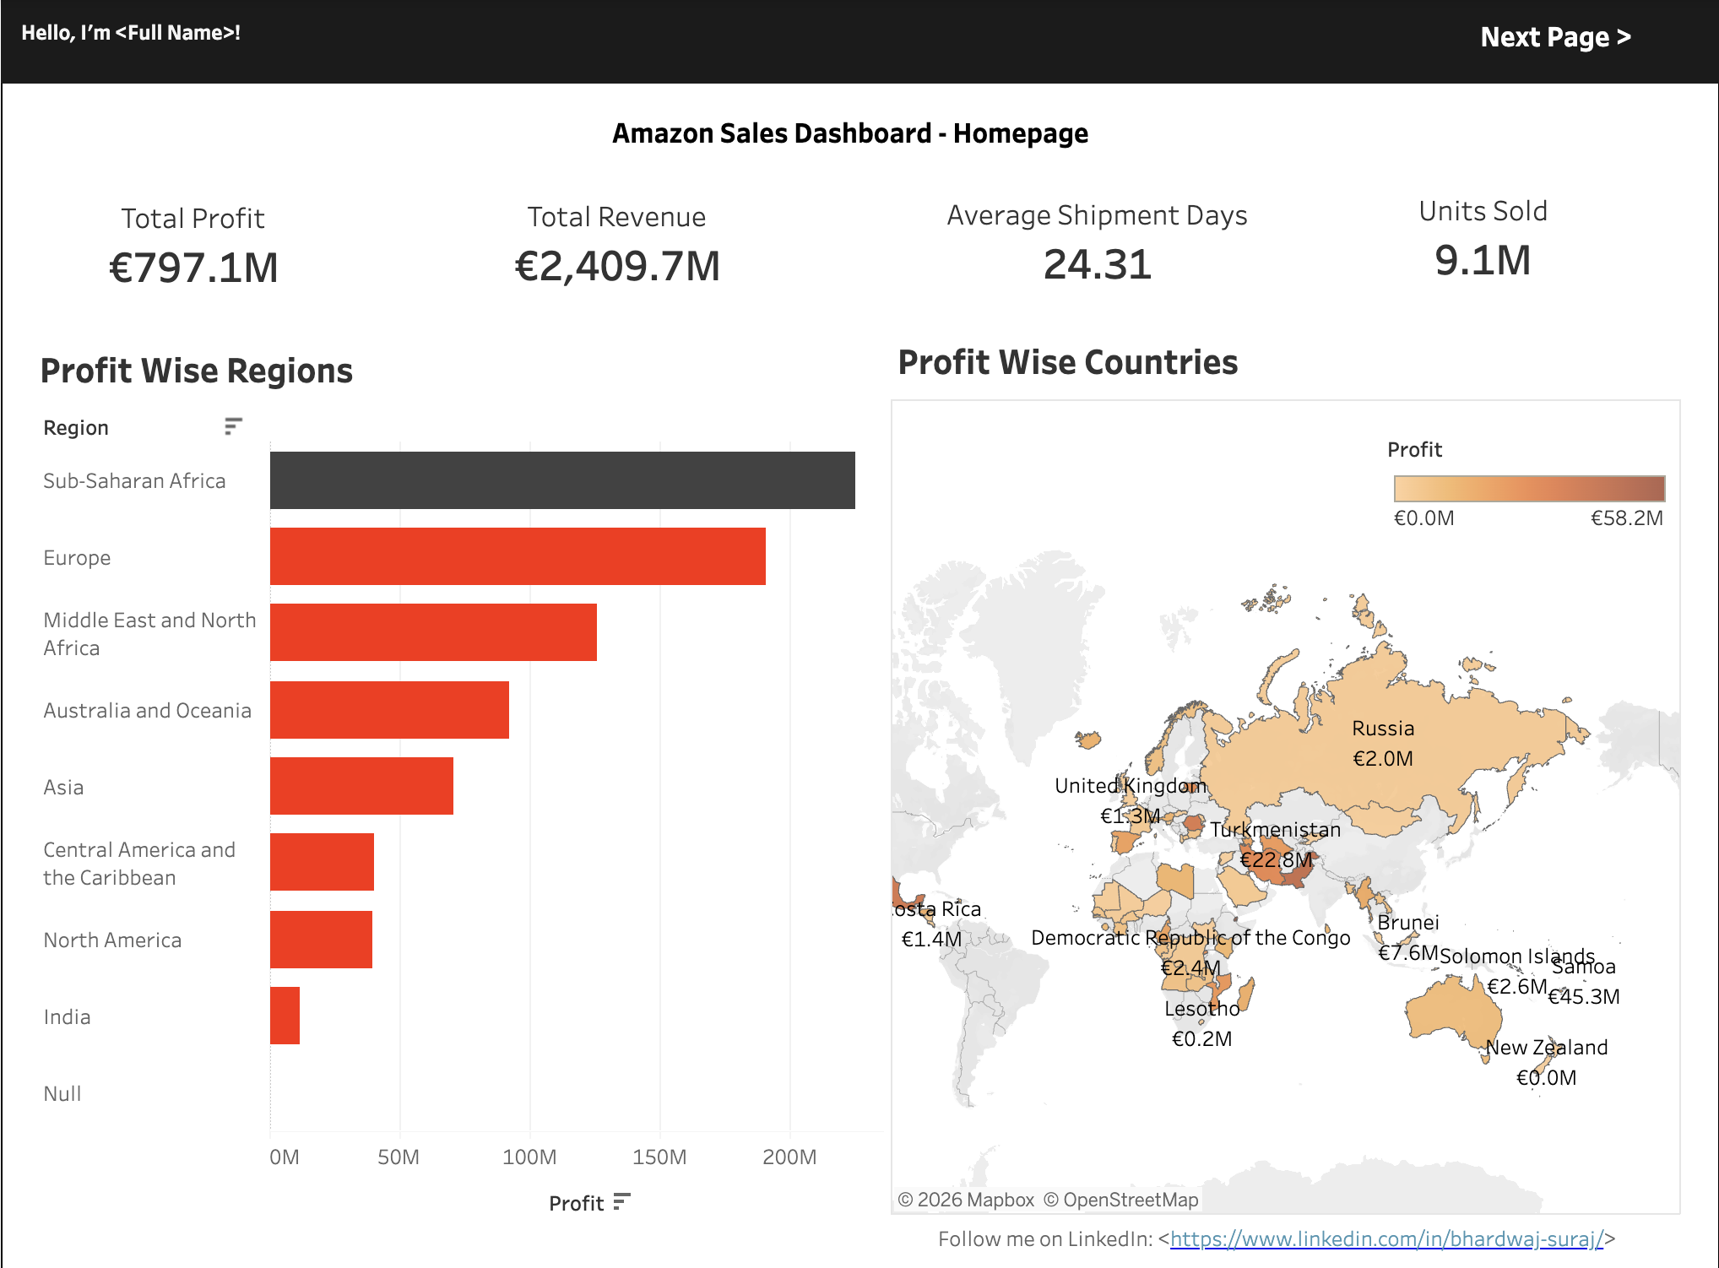Image resolution: width=1719 pixels, height=1268 pixels.
Task: Open the LinkedIn profile link
Action: click(x=1386, y=1238)
